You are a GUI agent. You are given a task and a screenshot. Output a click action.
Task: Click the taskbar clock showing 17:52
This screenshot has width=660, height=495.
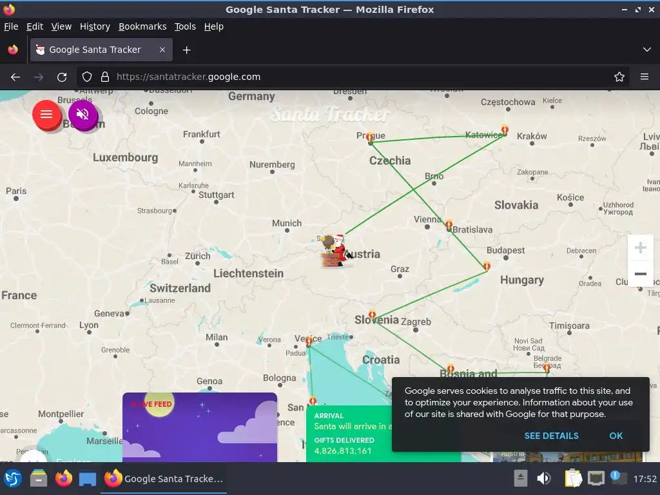(645, 479)
